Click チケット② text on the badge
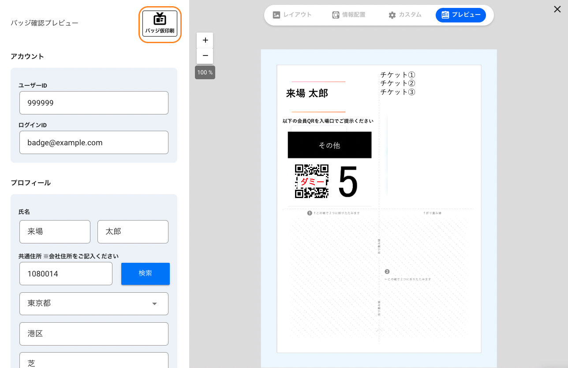568x368 pixels. coord(398,83)
